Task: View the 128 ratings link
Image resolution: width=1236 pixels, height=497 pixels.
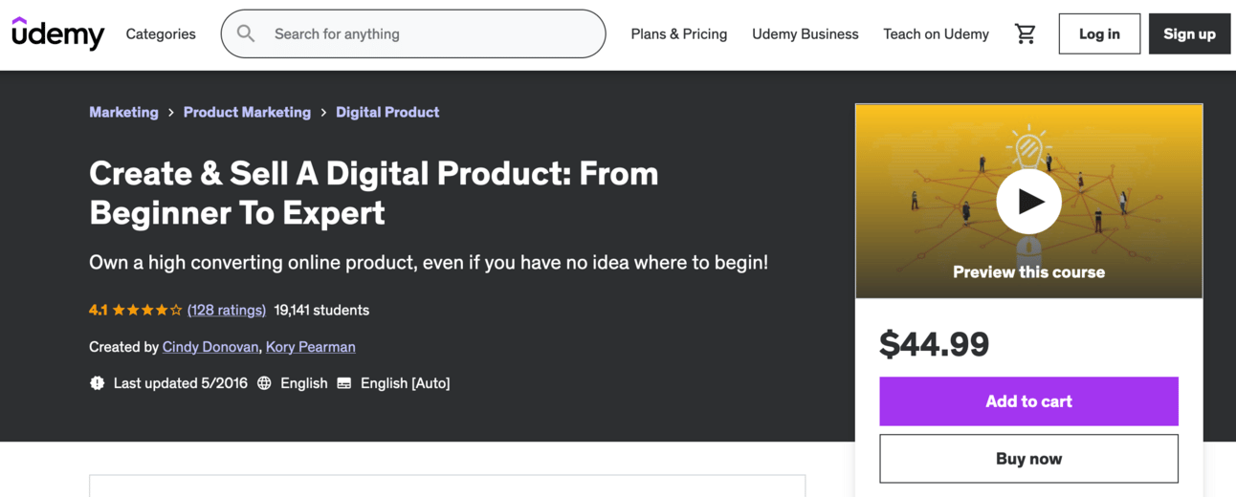Action: [227, 310]
